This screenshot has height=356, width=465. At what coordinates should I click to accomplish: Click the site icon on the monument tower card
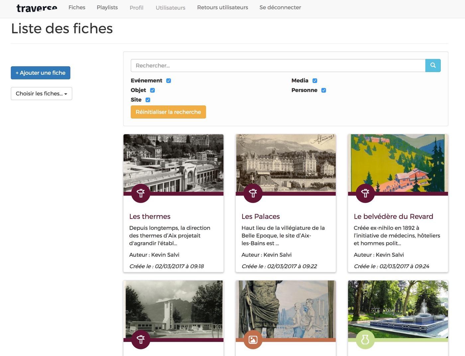click(140, 339)
